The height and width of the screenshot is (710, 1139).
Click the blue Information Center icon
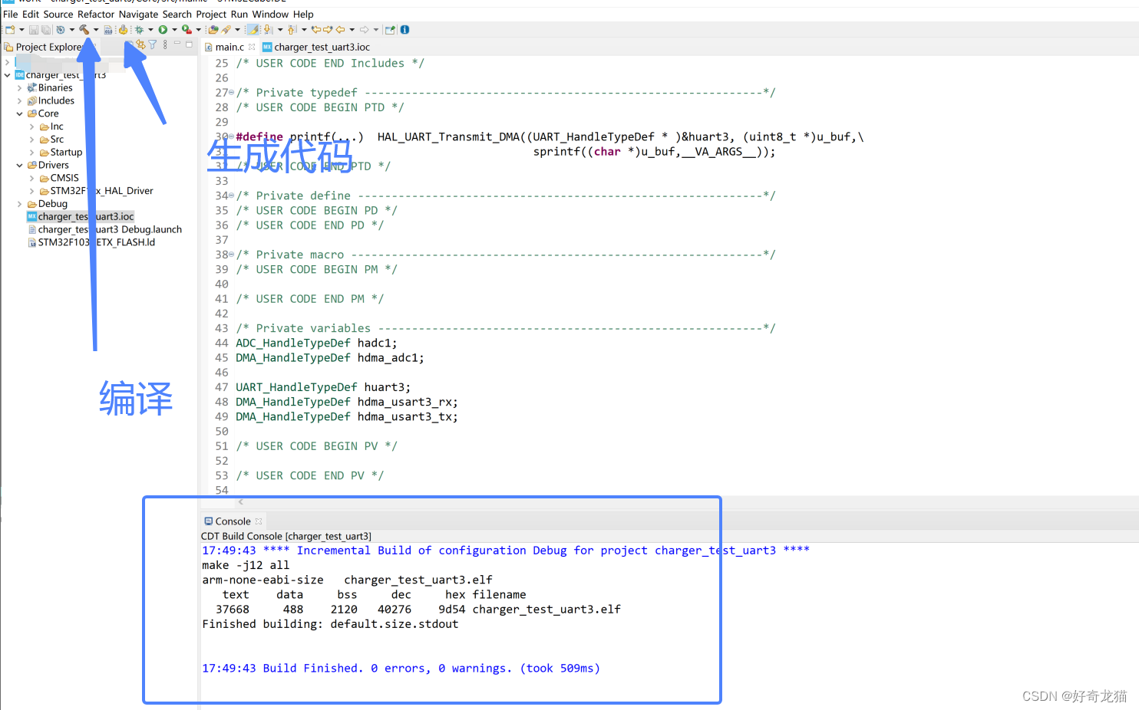[x=404, y=30]
